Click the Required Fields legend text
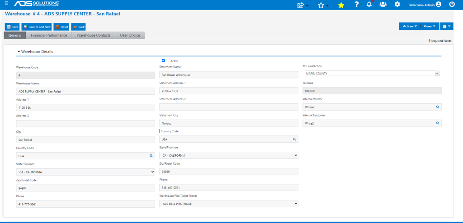The image size is (463, 223). coord(441,41)
